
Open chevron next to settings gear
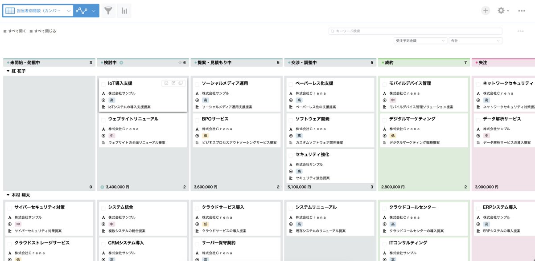click(x=508, y=11)
